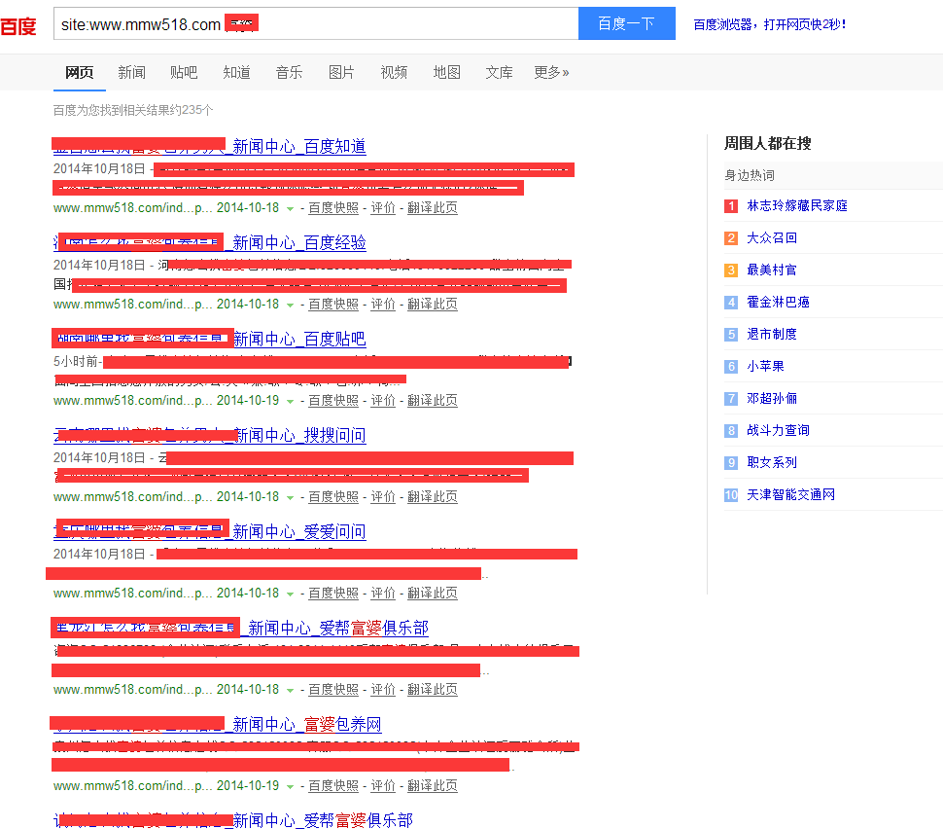Click the 邓超孙俪 hot search entry
Image resolution: width=943 pixels, height=829 pixels.
pos(773,398)
